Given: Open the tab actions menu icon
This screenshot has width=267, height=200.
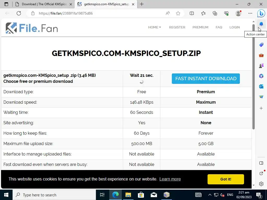Looking at the screenshot, I should [x=6, y=4].
